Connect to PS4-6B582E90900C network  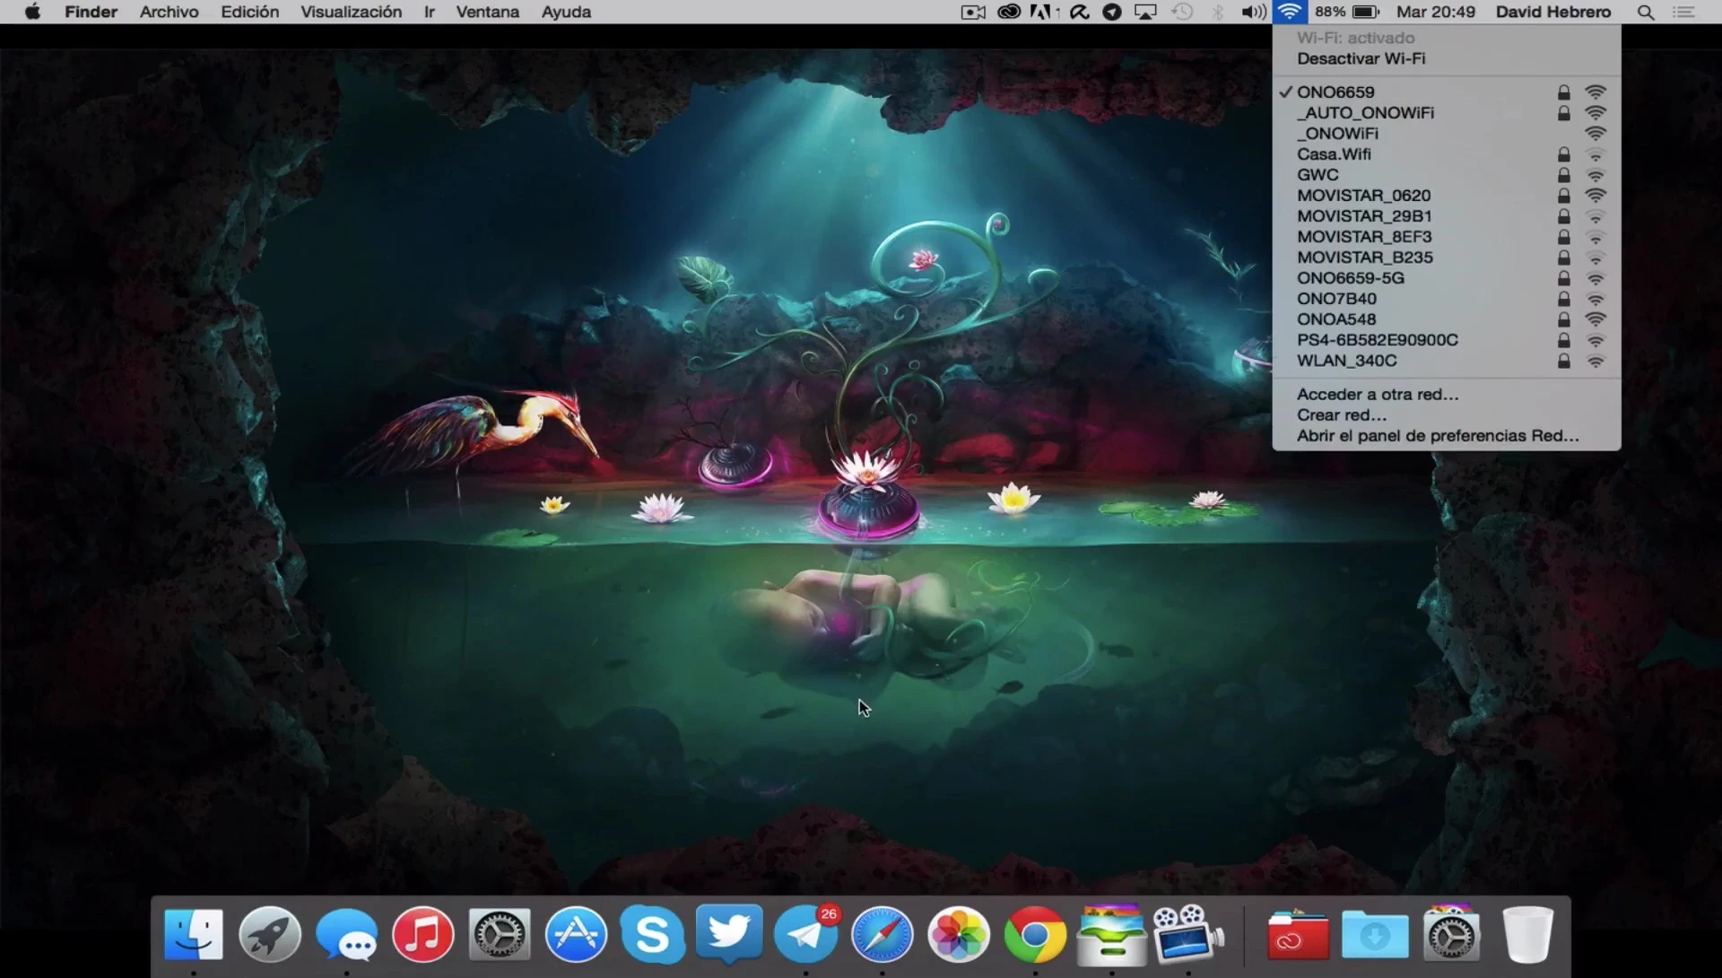pyautogui.click(x=1446, y=339)
